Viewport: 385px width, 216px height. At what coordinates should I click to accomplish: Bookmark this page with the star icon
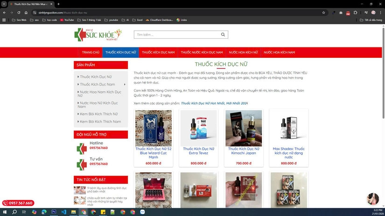click(323, 13)
